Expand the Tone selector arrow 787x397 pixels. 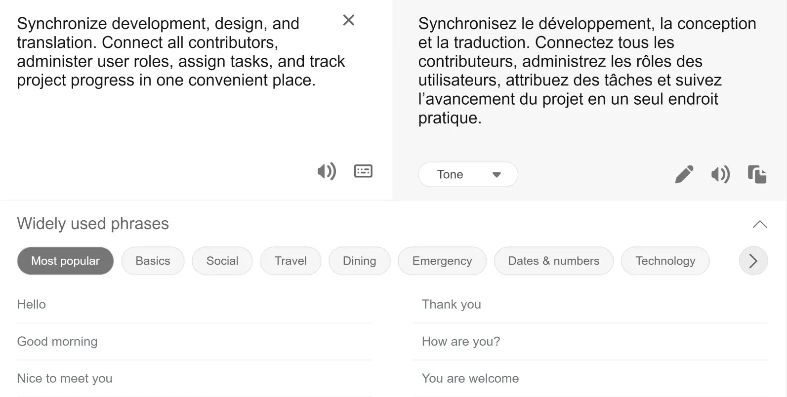coord(497,174)
